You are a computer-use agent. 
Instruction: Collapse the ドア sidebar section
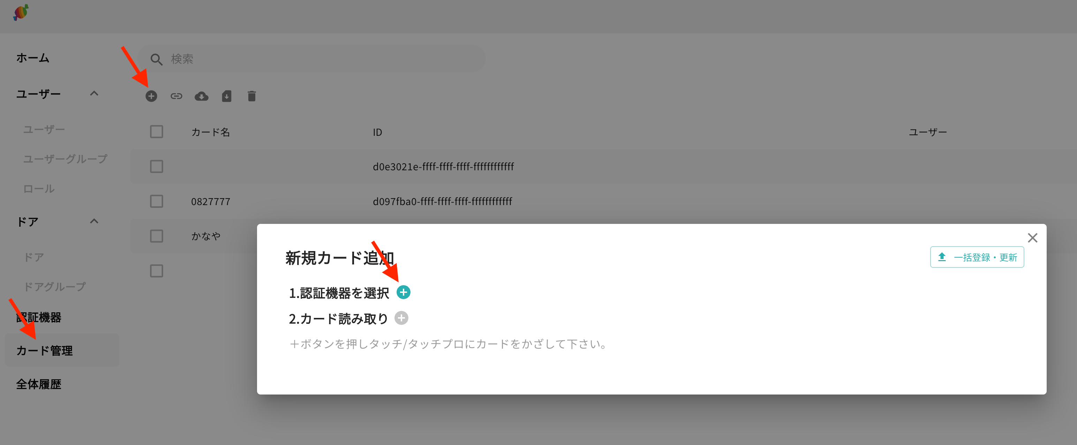coord(94,221)
